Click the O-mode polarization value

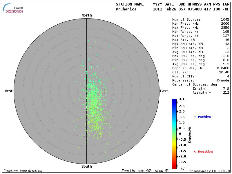click(x=222, y=80)
